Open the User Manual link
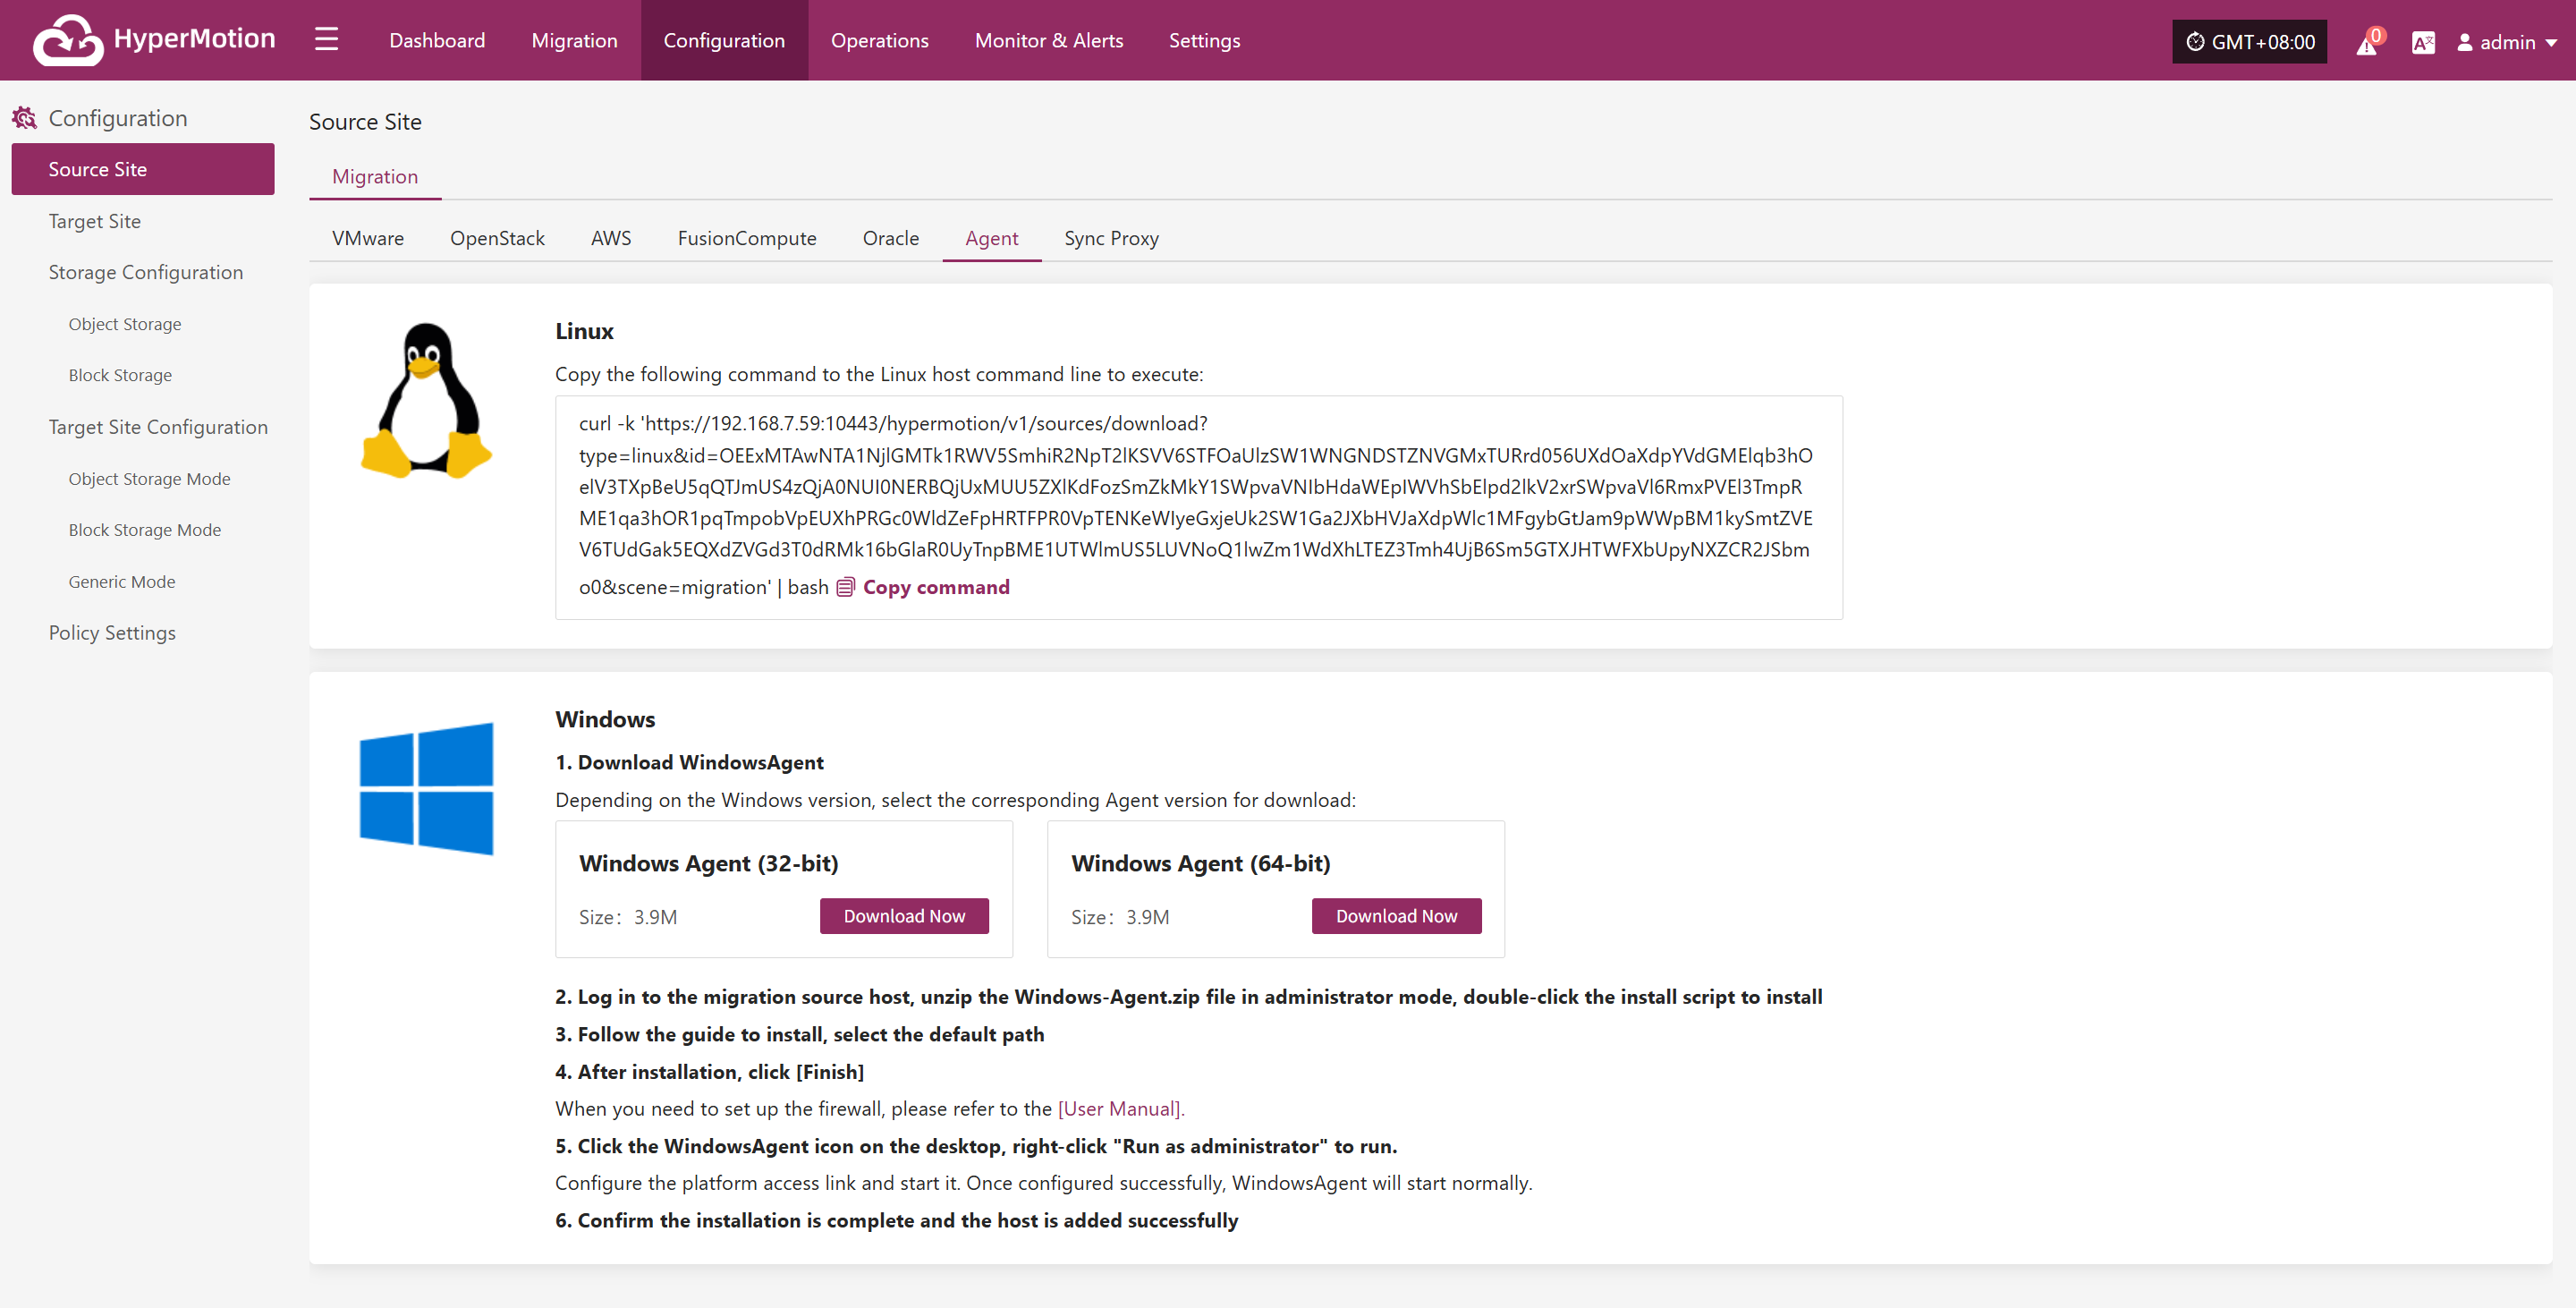 1120,1108
